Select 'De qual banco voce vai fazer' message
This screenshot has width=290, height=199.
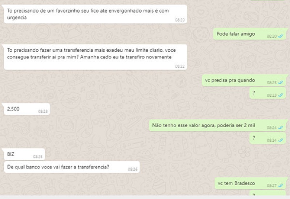[x=72, y=167]
